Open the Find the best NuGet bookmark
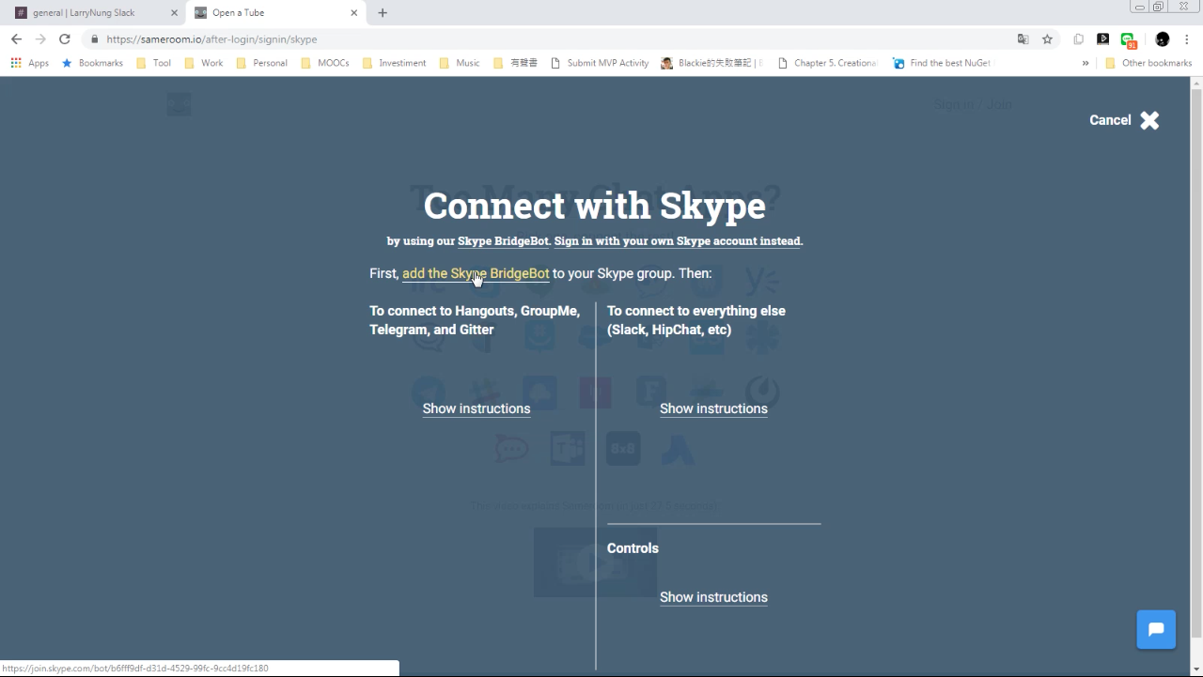 [942, 63]
